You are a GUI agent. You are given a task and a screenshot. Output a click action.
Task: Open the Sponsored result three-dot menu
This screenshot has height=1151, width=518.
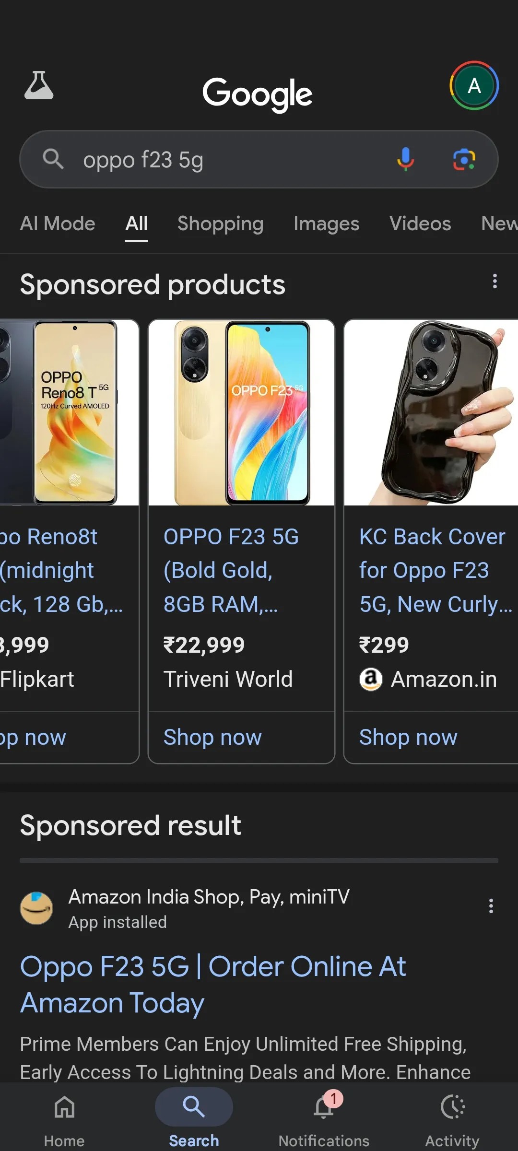click(x=491, y=905)
